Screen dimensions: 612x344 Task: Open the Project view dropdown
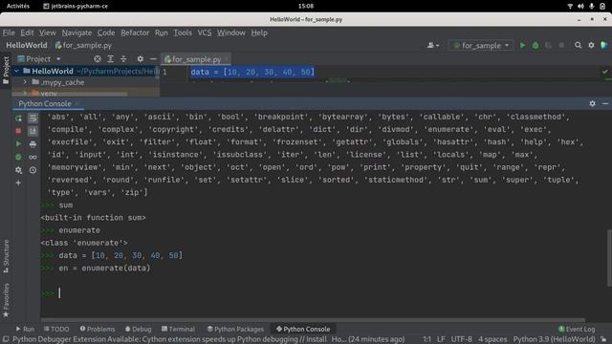tap(39, 59)
